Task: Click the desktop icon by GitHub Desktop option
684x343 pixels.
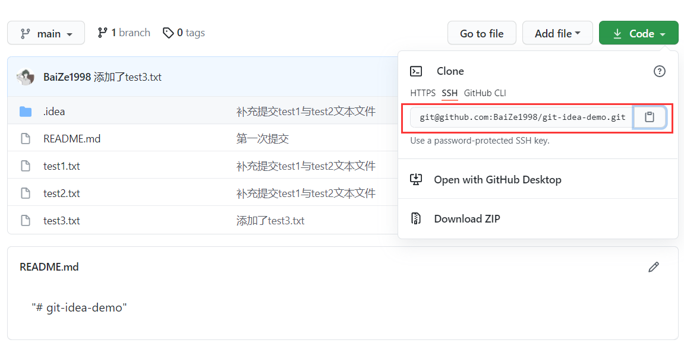Action: click(416, 179)
